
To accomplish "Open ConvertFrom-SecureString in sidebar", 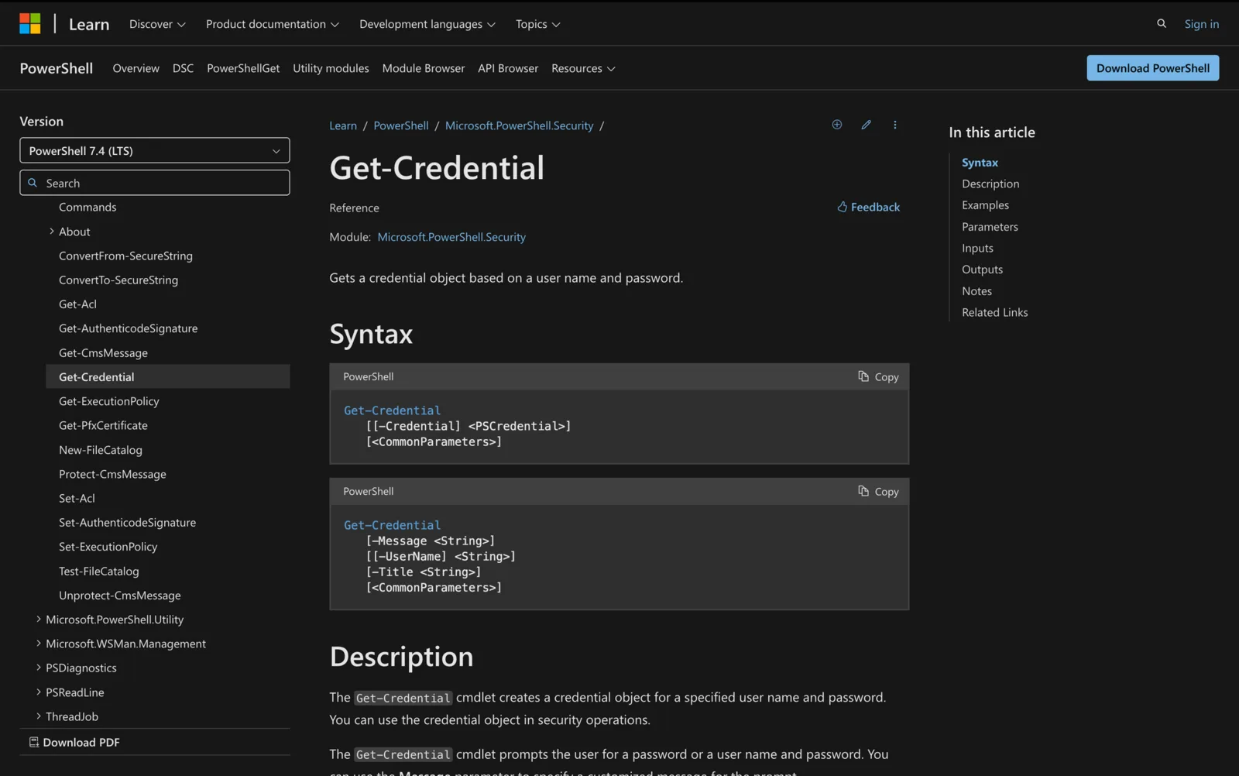I will [x=125, y=256].
